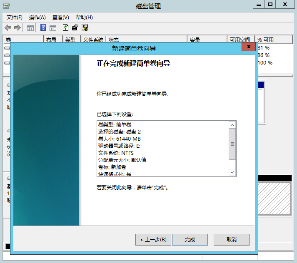Click the settings list scroll down arrow
297x263 pixels.
click(232, 172)
